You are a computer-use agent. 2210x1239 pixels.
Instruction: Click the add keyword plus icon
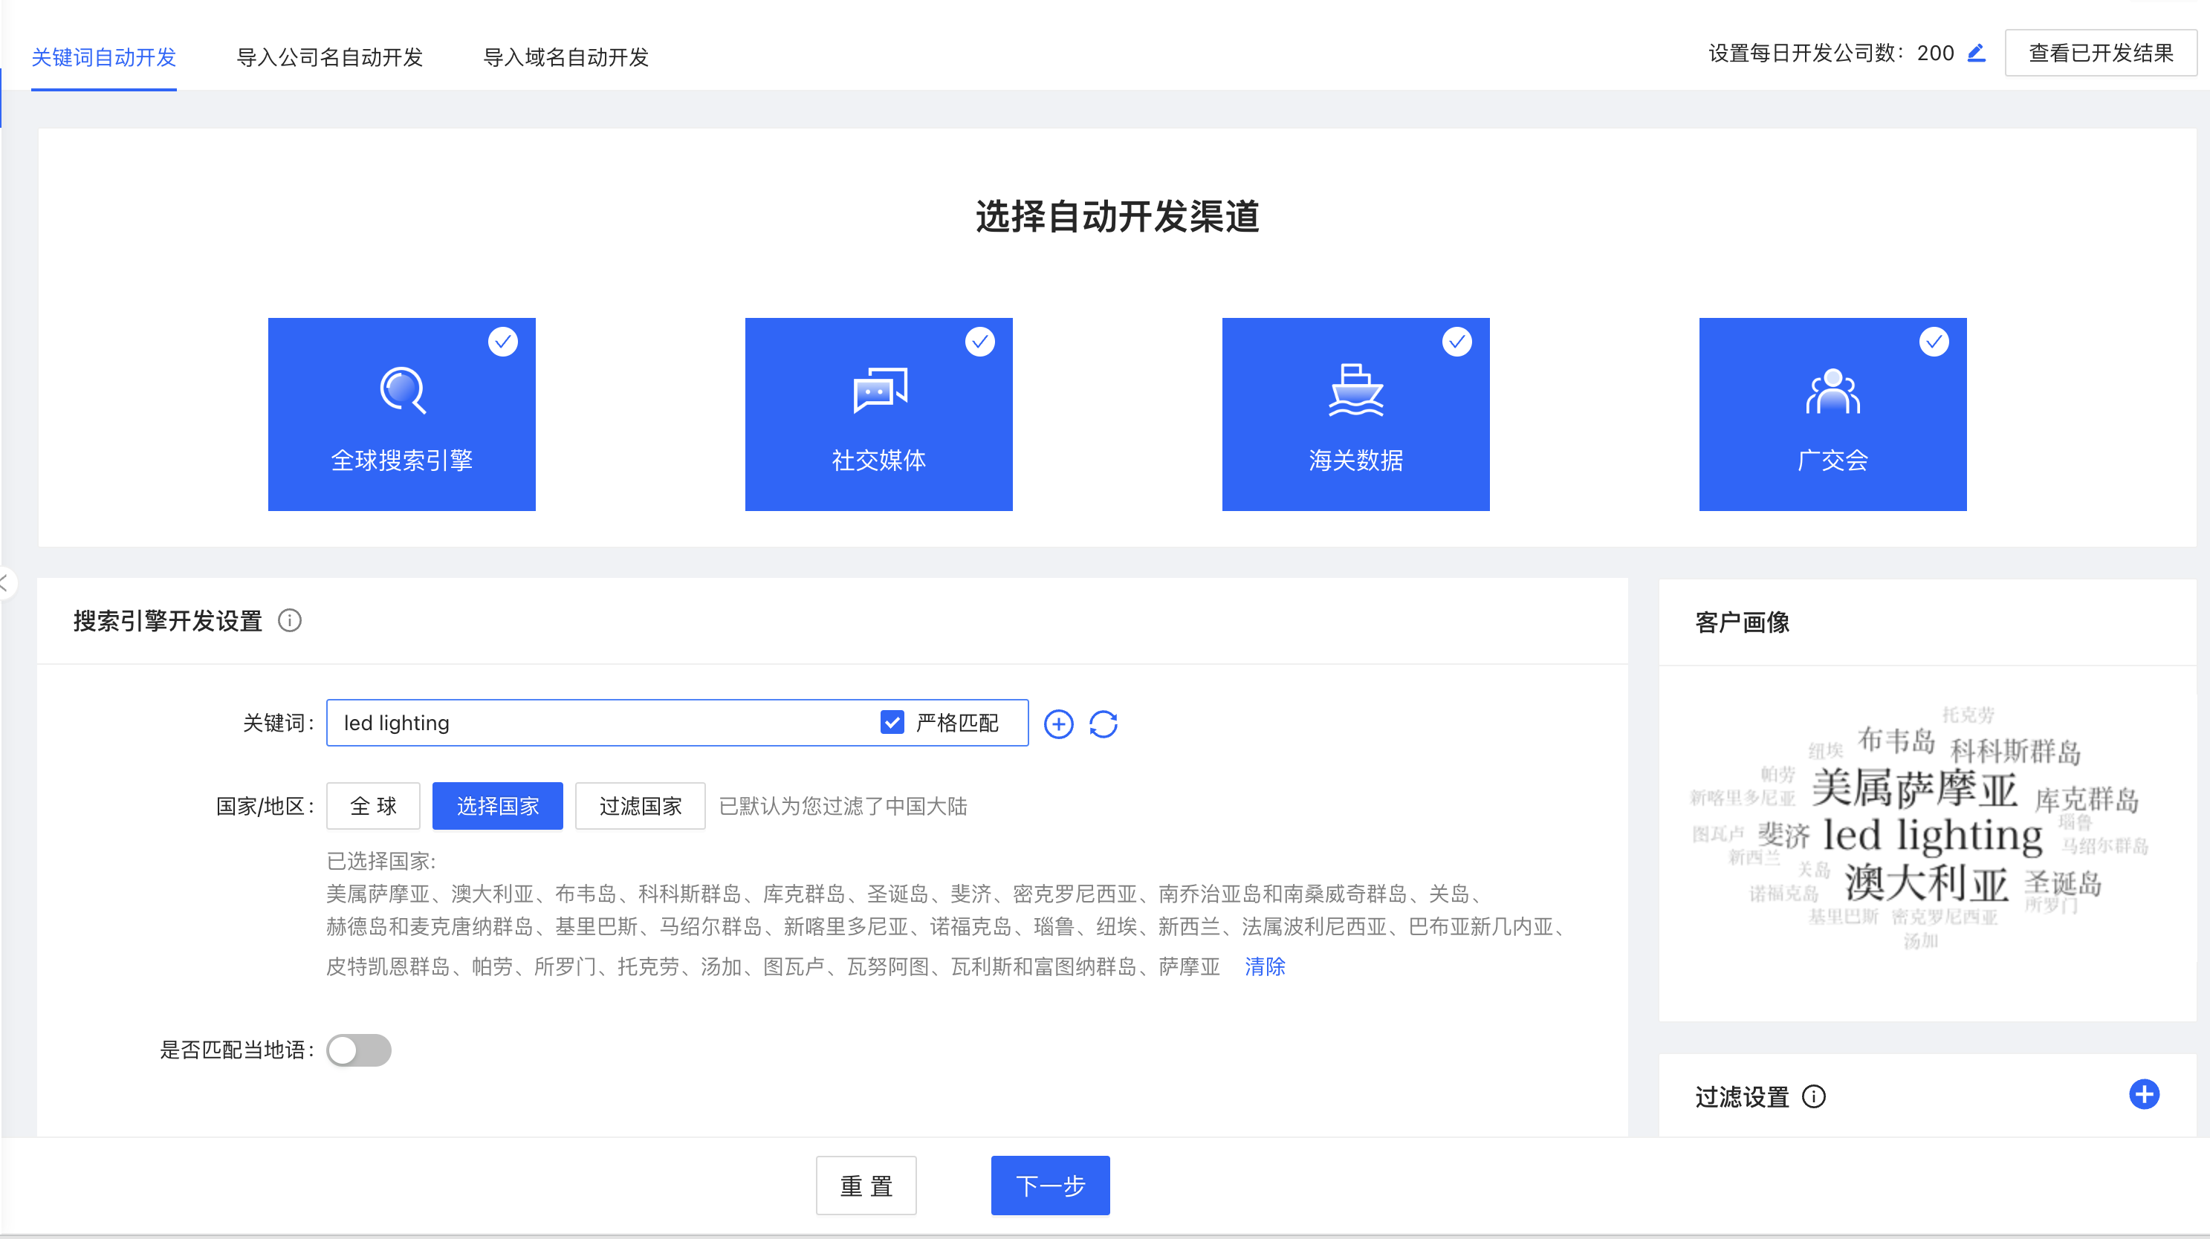1058,723
